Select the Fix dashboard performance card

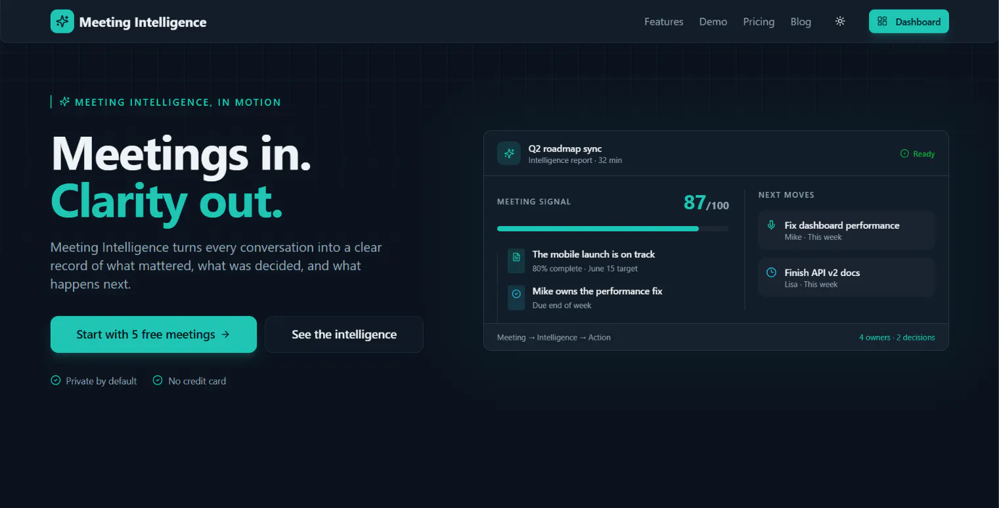tap(847, 231)
